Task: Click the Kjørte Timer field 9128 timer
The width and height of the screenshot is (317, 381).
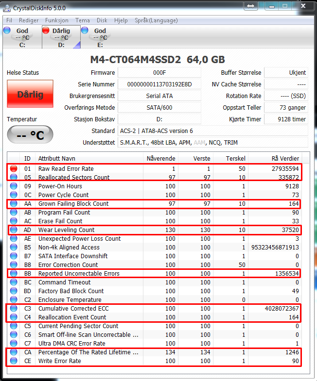Action: (286, 119)
